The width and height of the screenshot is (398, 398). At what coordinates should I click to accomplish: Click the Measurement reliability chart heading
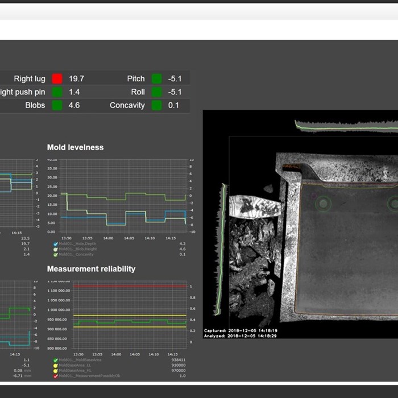pyautogui.click(x=91, y=268)
